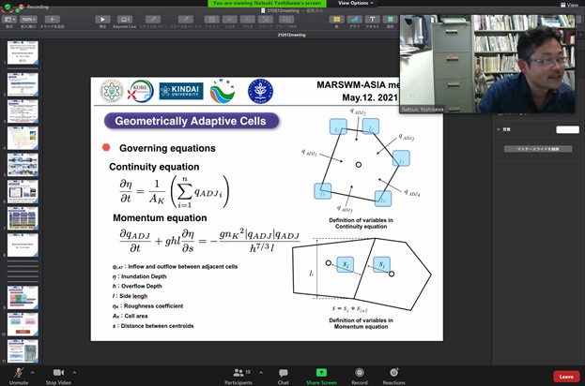Open the Participants panel
The image size is (585, 386).
point(239,373)
